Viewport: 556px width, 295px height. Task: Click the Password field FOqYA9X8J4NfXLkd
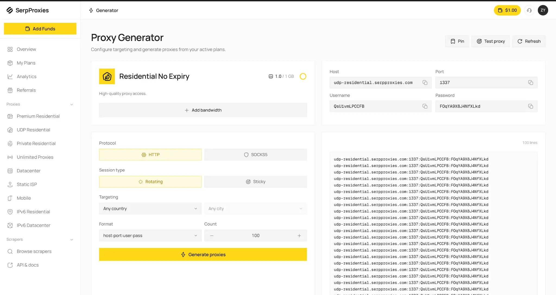[486, 106]
